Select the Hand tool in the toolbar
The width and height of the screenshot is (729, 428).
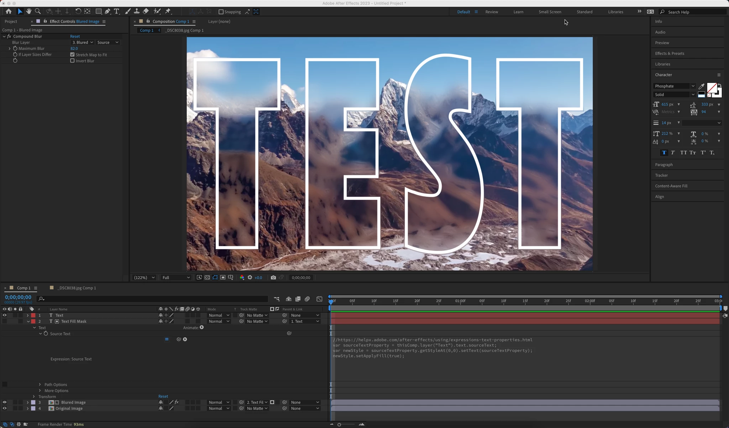click(x=29, y=11)
